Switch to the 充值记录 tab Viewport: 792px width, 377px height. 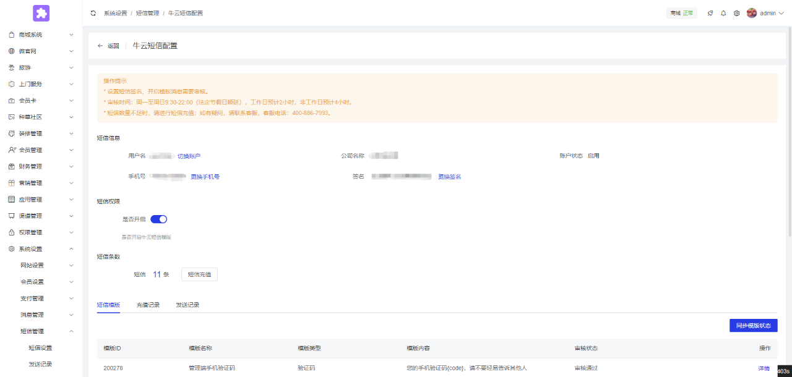[x=148, y=305]
